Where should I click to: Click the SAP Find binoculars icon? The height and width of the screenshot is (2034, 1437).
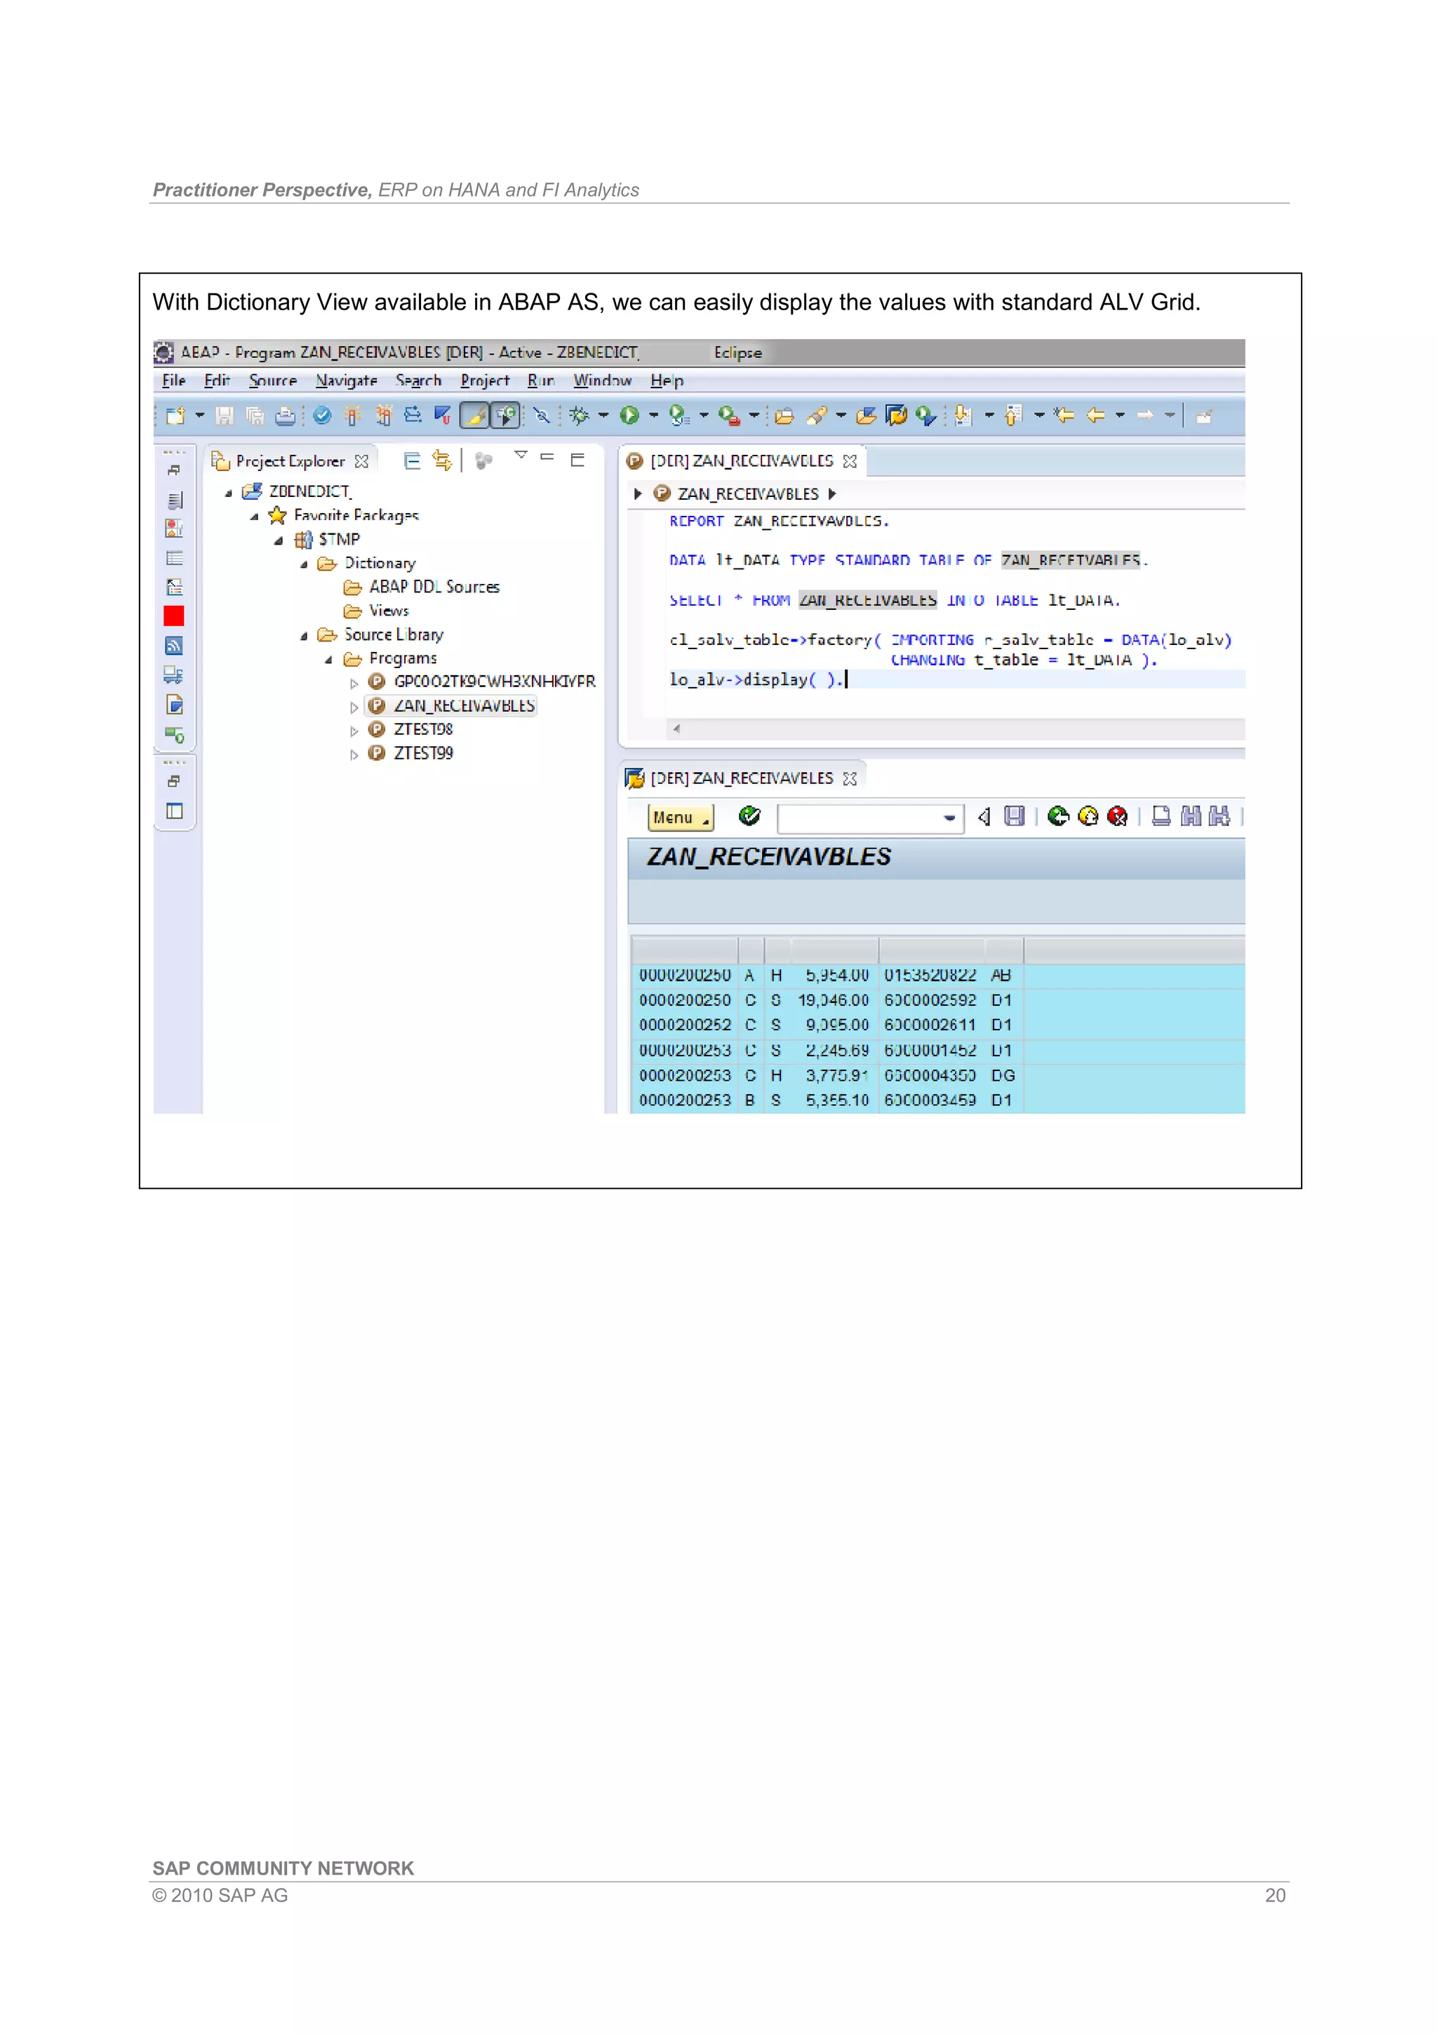tap(1191, 817)
